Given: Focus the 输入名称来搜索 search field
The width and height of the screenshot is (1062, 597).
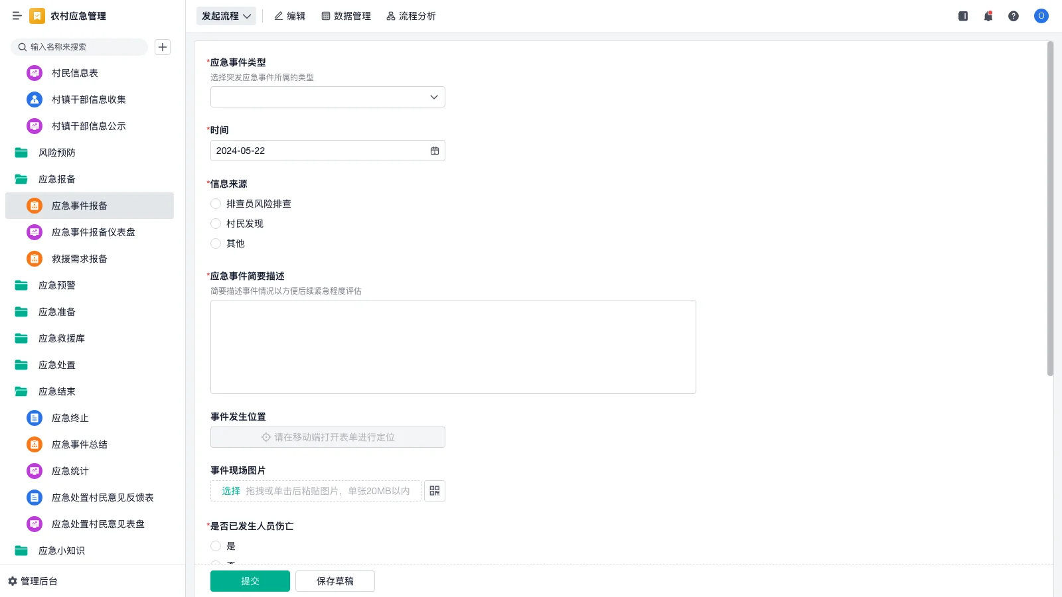Looking at the screenshot, I should click(80, 47).
